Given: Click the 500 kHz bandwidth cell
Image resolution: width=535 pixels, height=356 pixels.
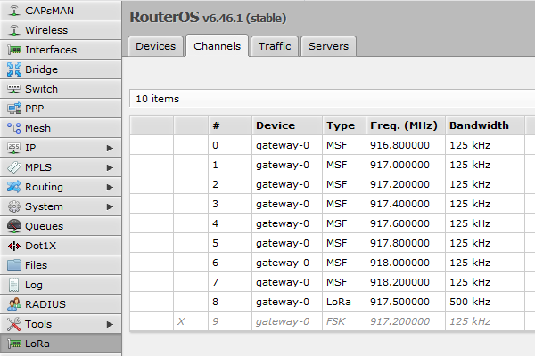Looking at the screenshot, I should point(484,302).
